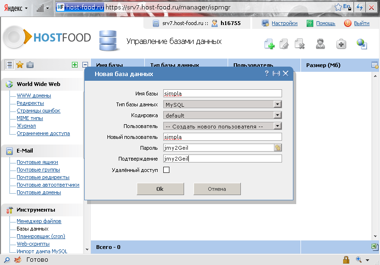Click browser bookmark star icon

[338, 7]
